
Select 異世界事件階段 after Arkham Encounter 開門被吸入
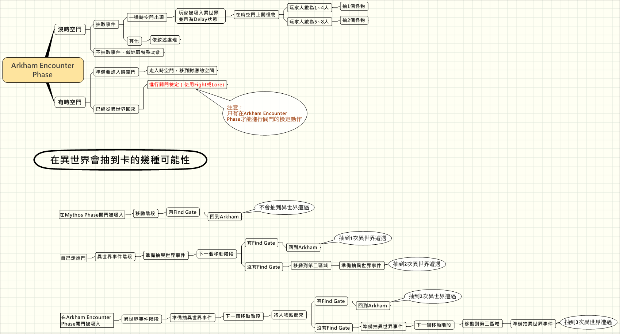[142, 319]
